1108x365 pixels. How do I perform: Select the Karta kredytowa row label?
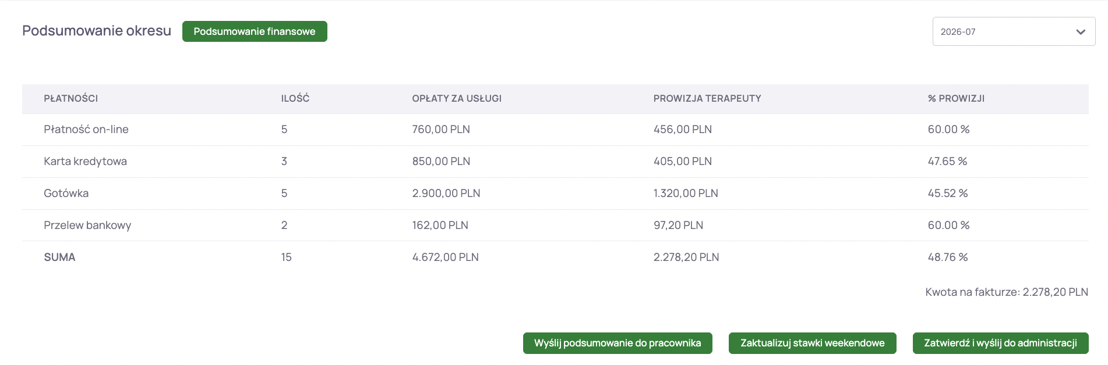click(85, 162)
